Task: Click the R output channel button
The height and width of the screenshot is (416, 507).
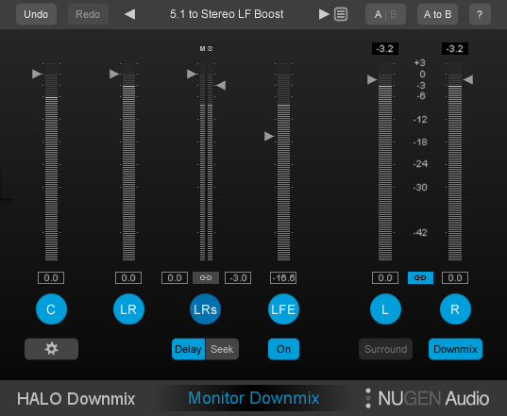Action: pyautogui.click(x=455, y=309)
